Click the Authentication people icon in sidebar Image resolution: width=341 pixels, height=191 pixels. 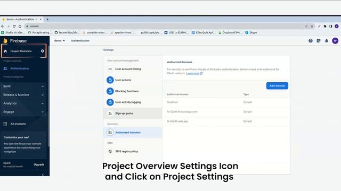point(5,68)
